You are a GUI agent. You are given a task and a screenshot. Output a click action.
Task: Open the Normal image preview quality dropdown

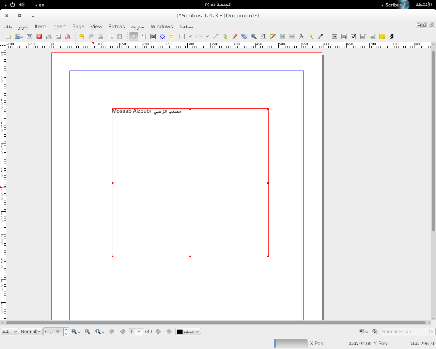click(31, 332)
